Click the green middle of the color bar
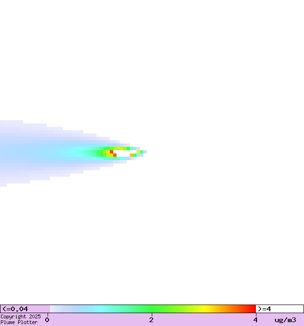This screenshot has height=326, width=304. [x=152, y=309]
